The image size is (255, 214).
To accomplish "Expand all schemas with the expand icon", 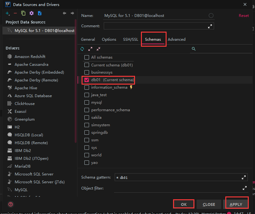I will pyautogui.click(x=90, y=49).
